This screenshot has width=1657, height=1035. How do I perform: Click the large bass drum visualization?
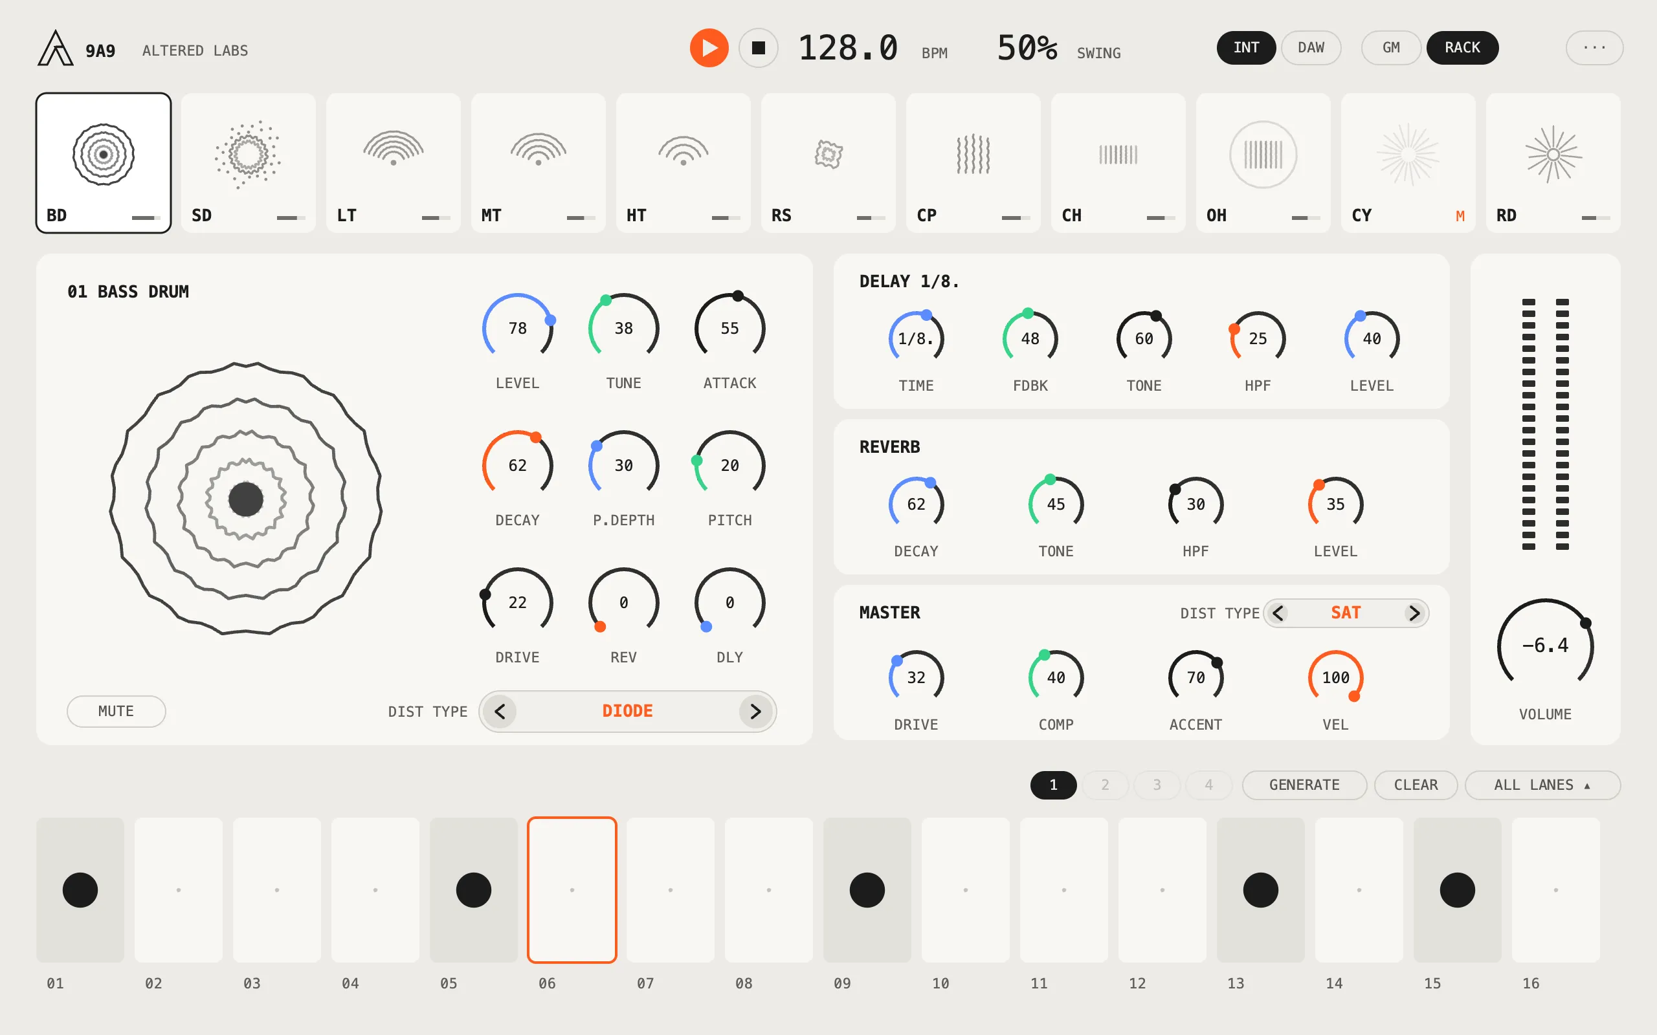(246, 499)
